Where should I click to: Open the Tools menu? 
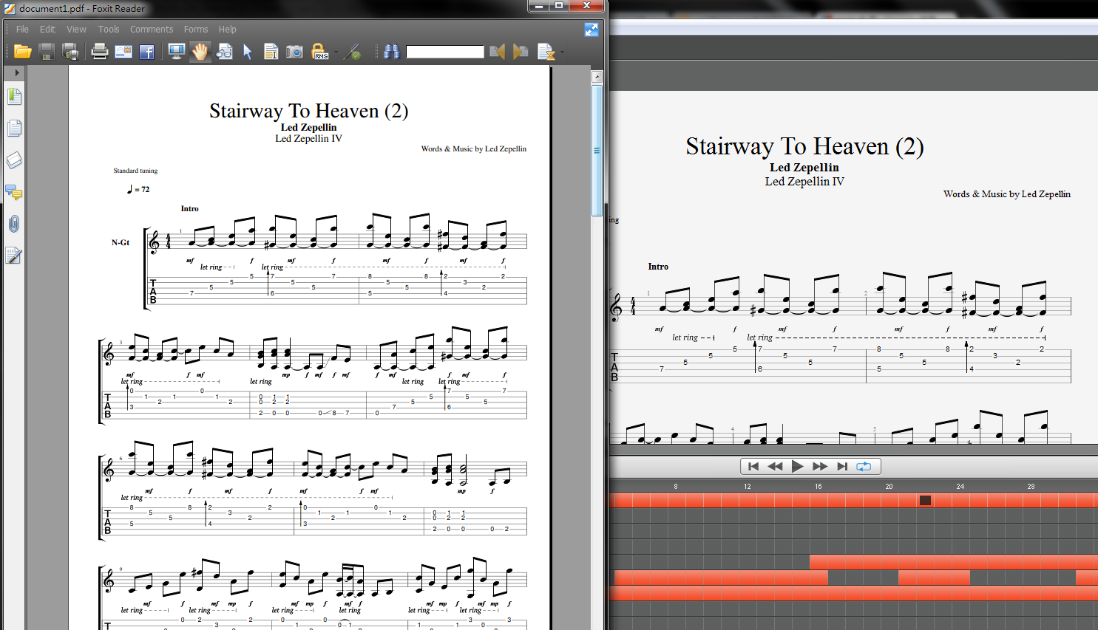pos(109,30)
